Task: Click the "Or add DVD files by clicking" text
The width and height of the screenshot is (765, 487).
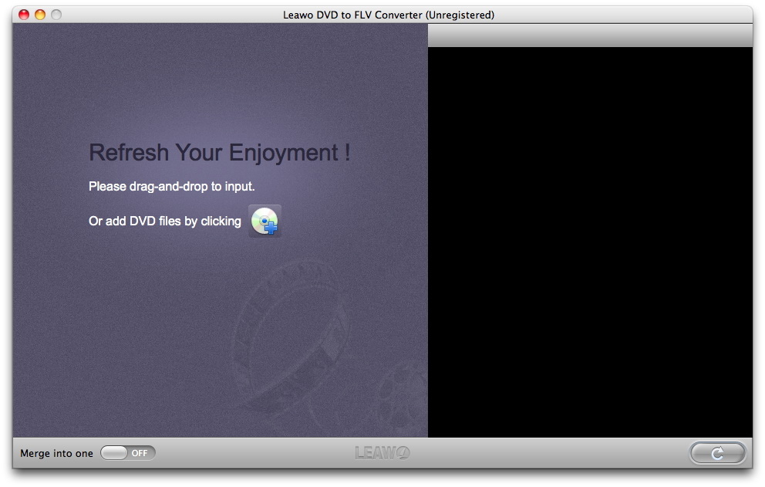Action: tap(165, 222)
